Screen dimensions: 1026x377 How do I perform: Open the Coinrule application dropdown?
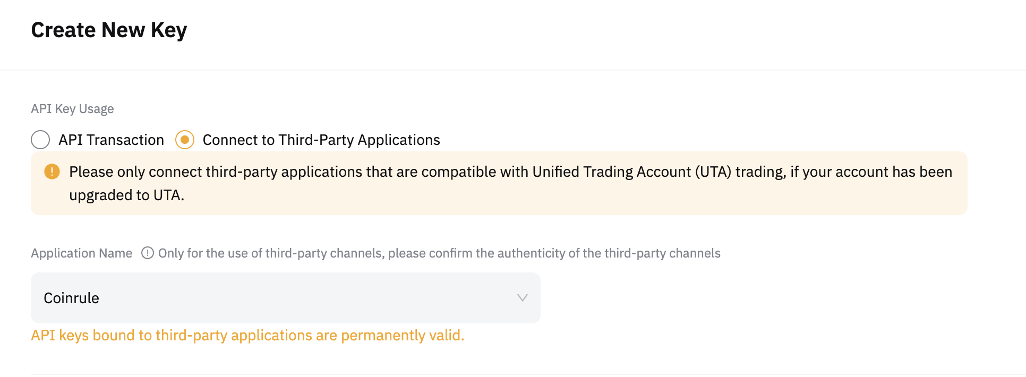(285, 298)
